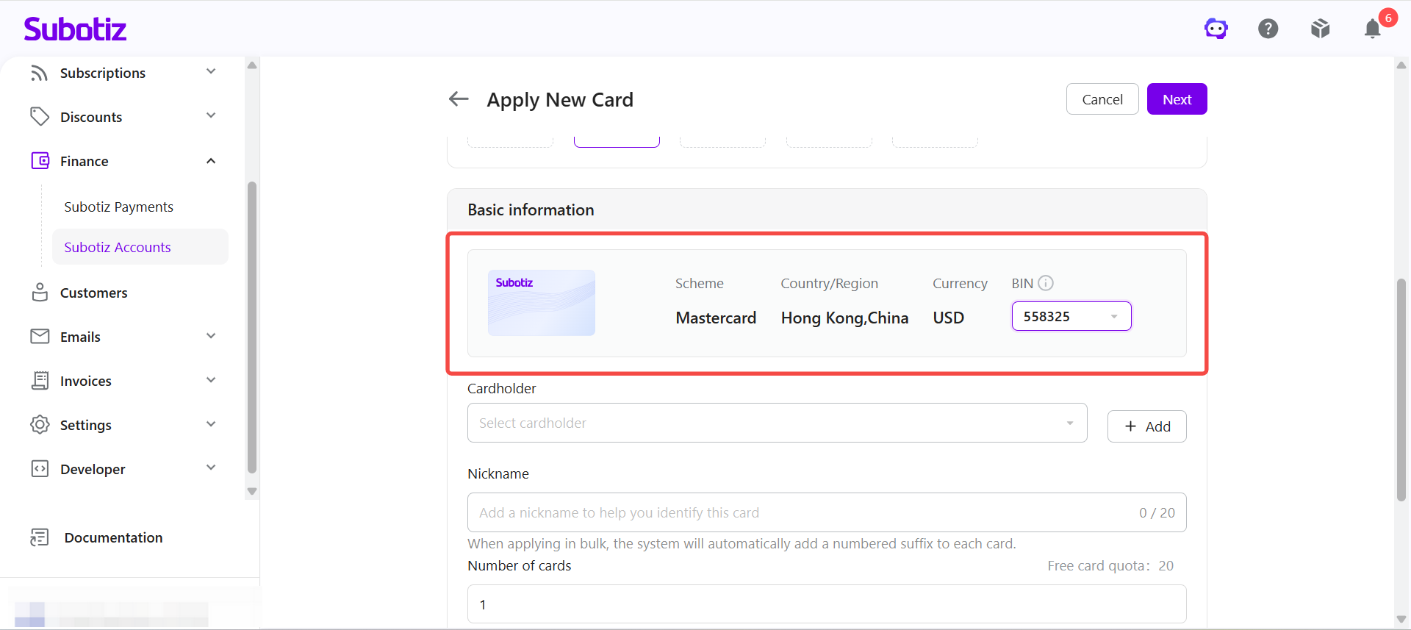Expand the Invoices menu chevron
This screenshot has width=1411, height=630.
click(x=211, y=381)
